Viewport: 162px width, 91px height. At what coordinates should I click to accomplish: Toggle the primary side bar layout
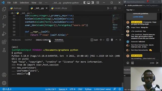point(85,3)
